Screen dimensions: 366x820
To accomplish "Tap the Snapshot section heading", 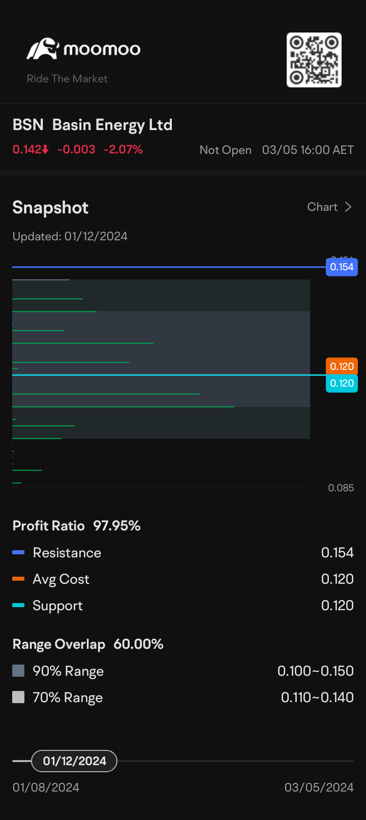I will click(50, 207).
